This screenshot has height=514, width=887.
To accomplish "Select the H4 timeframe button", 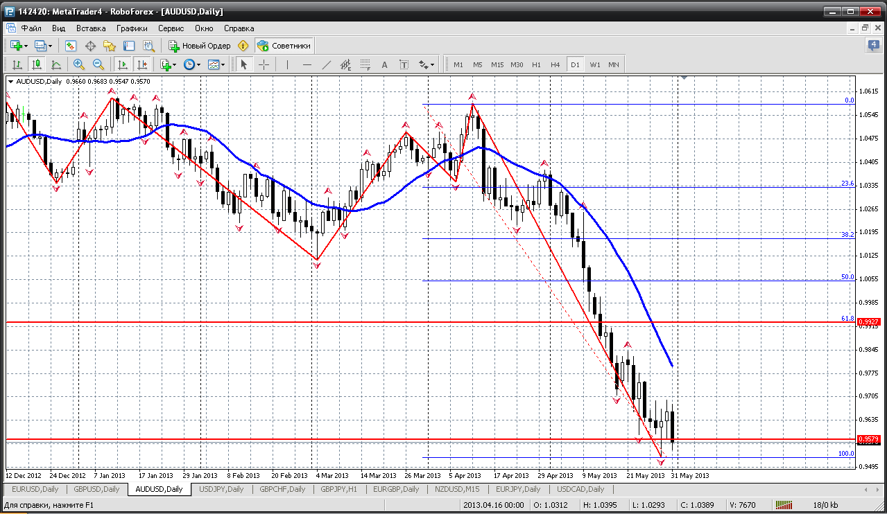I will 555,64.
